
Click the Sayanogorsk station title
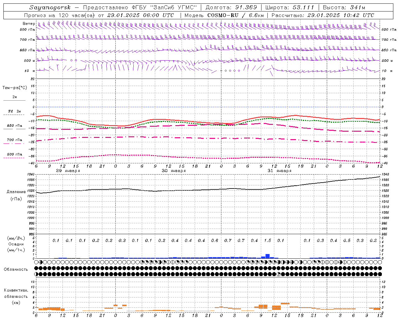pos(50,7)
